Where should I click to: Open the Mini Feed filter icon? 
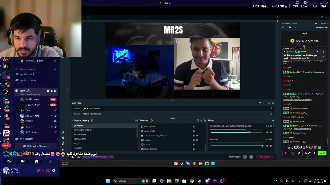click(260, 103)
